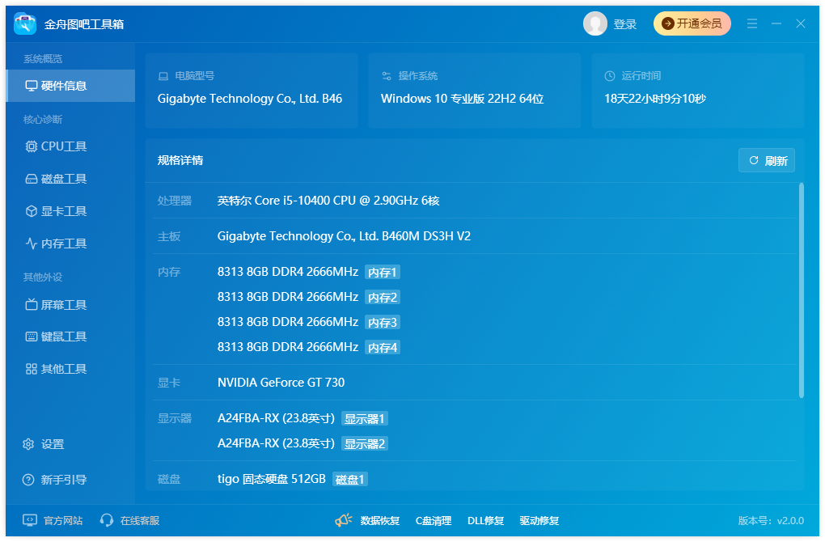Open 驱动修复 link in footer
The image size is (825, 542).
[539, 520]
